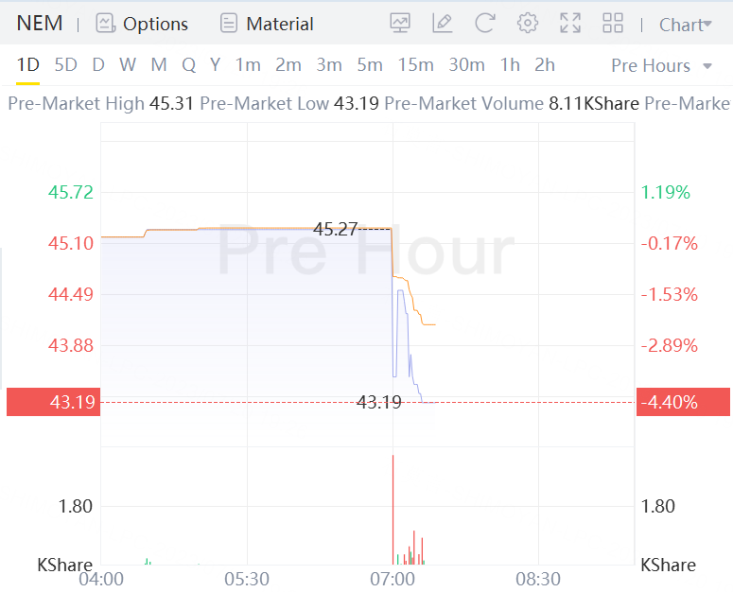Expand chart to fullscreen
Screen dimensions: 733x592
[x=570, y=24]
